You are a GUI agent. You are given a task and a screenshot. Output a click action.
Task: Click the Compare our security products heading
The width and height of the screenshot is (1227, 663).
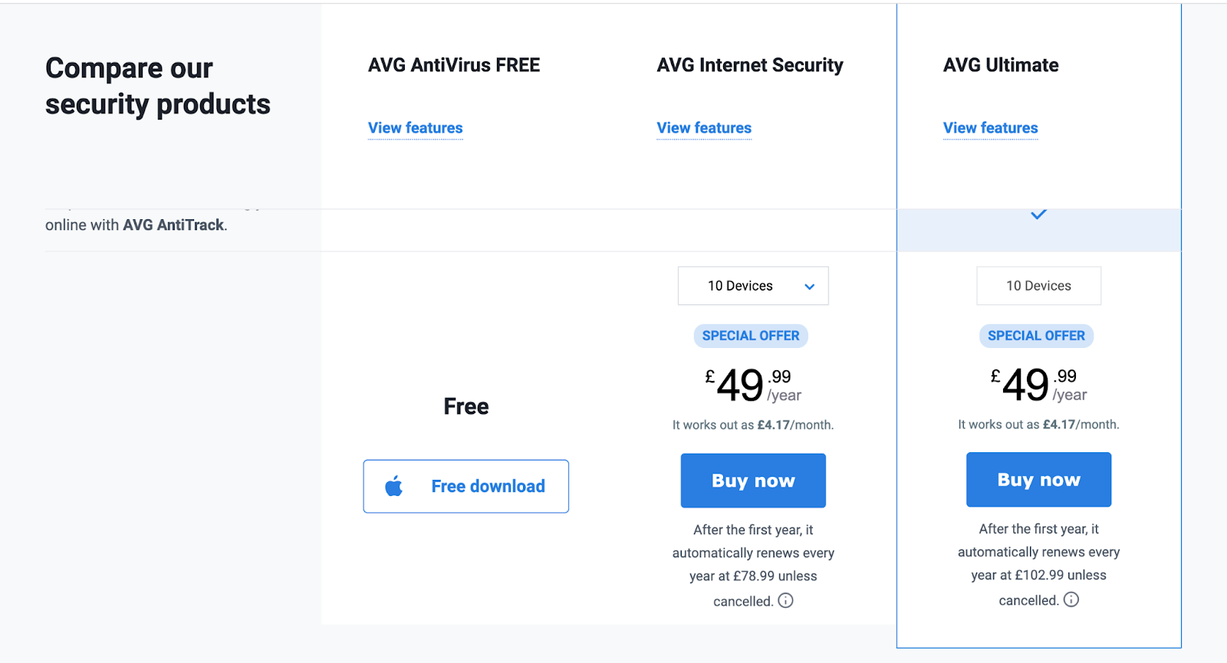157,86
